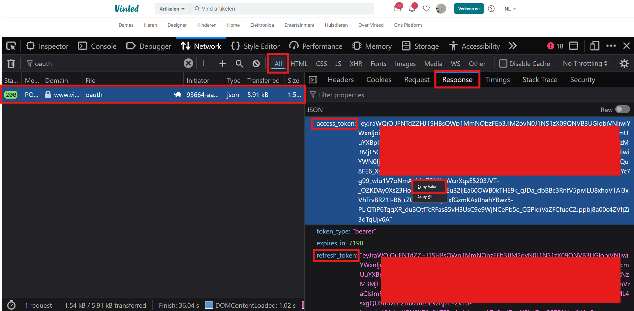Toggle the Raw JSON switch
This screenshot has width=634, height=311.
[622, 109]
